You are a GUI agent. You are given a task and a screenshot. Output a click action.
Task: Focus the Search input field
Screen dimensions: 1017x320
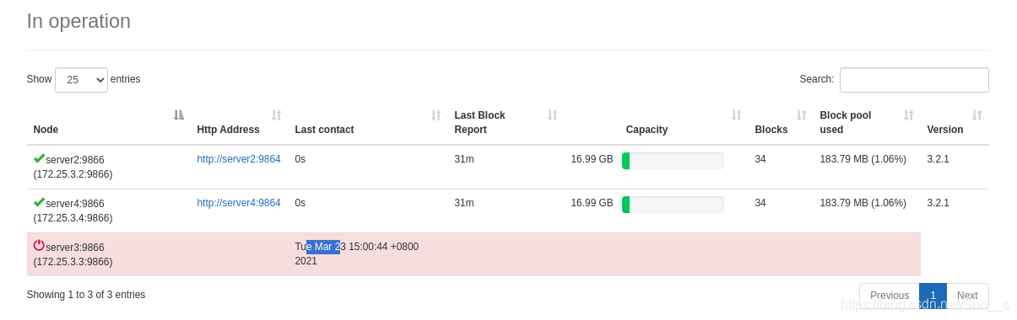click(914, 80)
